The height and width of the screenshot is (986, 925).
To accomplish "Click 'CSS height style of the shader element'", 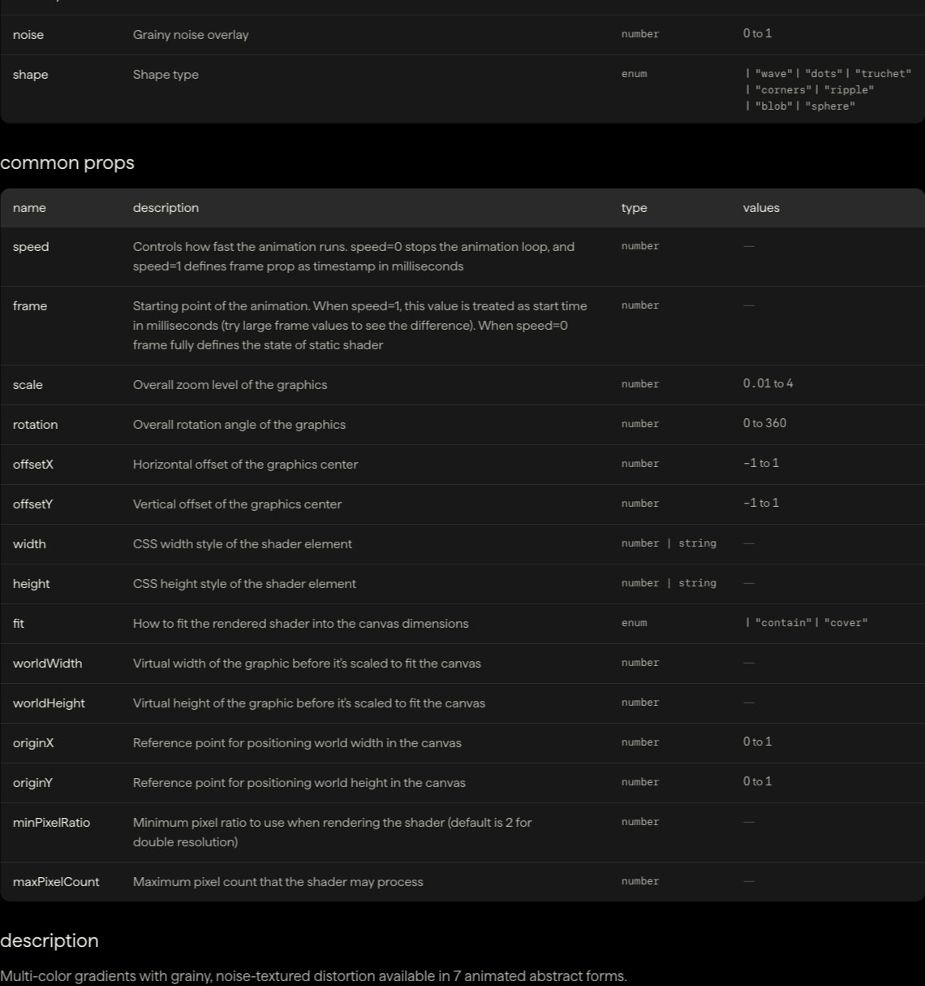I will pos(244,584).
